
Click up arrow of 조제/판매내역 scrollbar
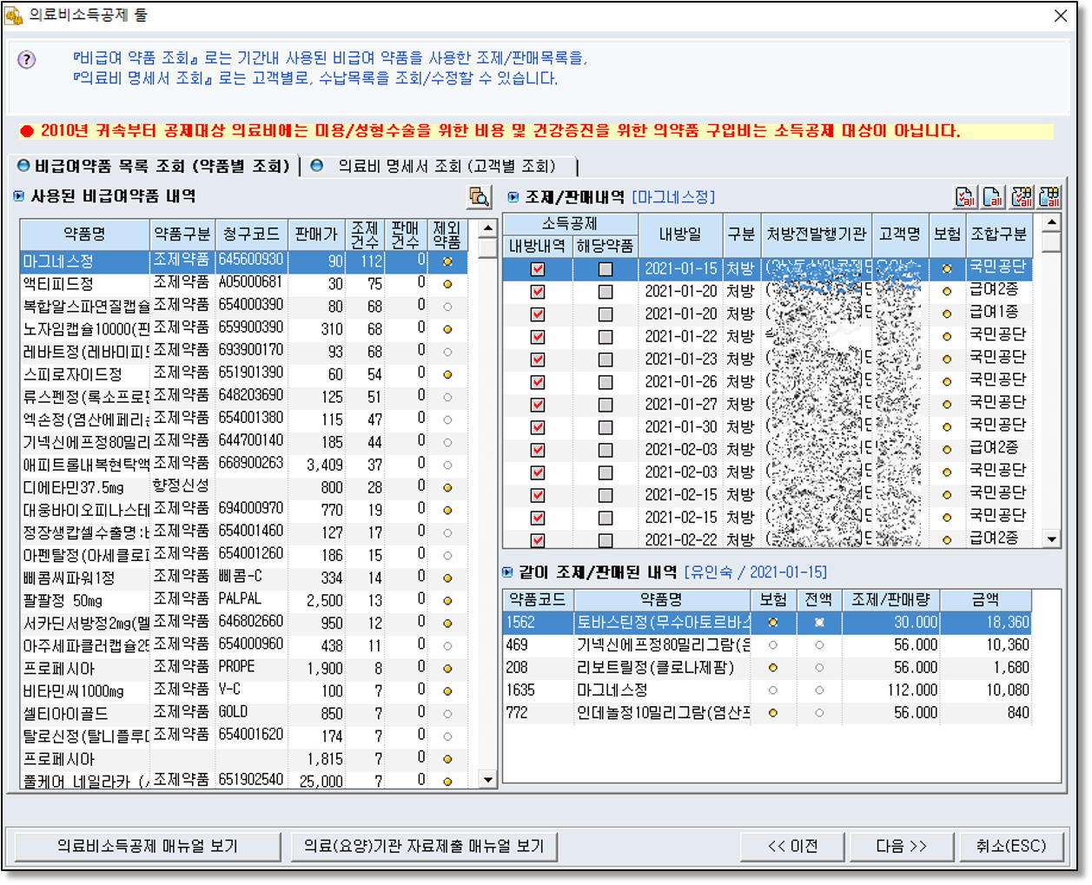click(x=1052, y=223)
